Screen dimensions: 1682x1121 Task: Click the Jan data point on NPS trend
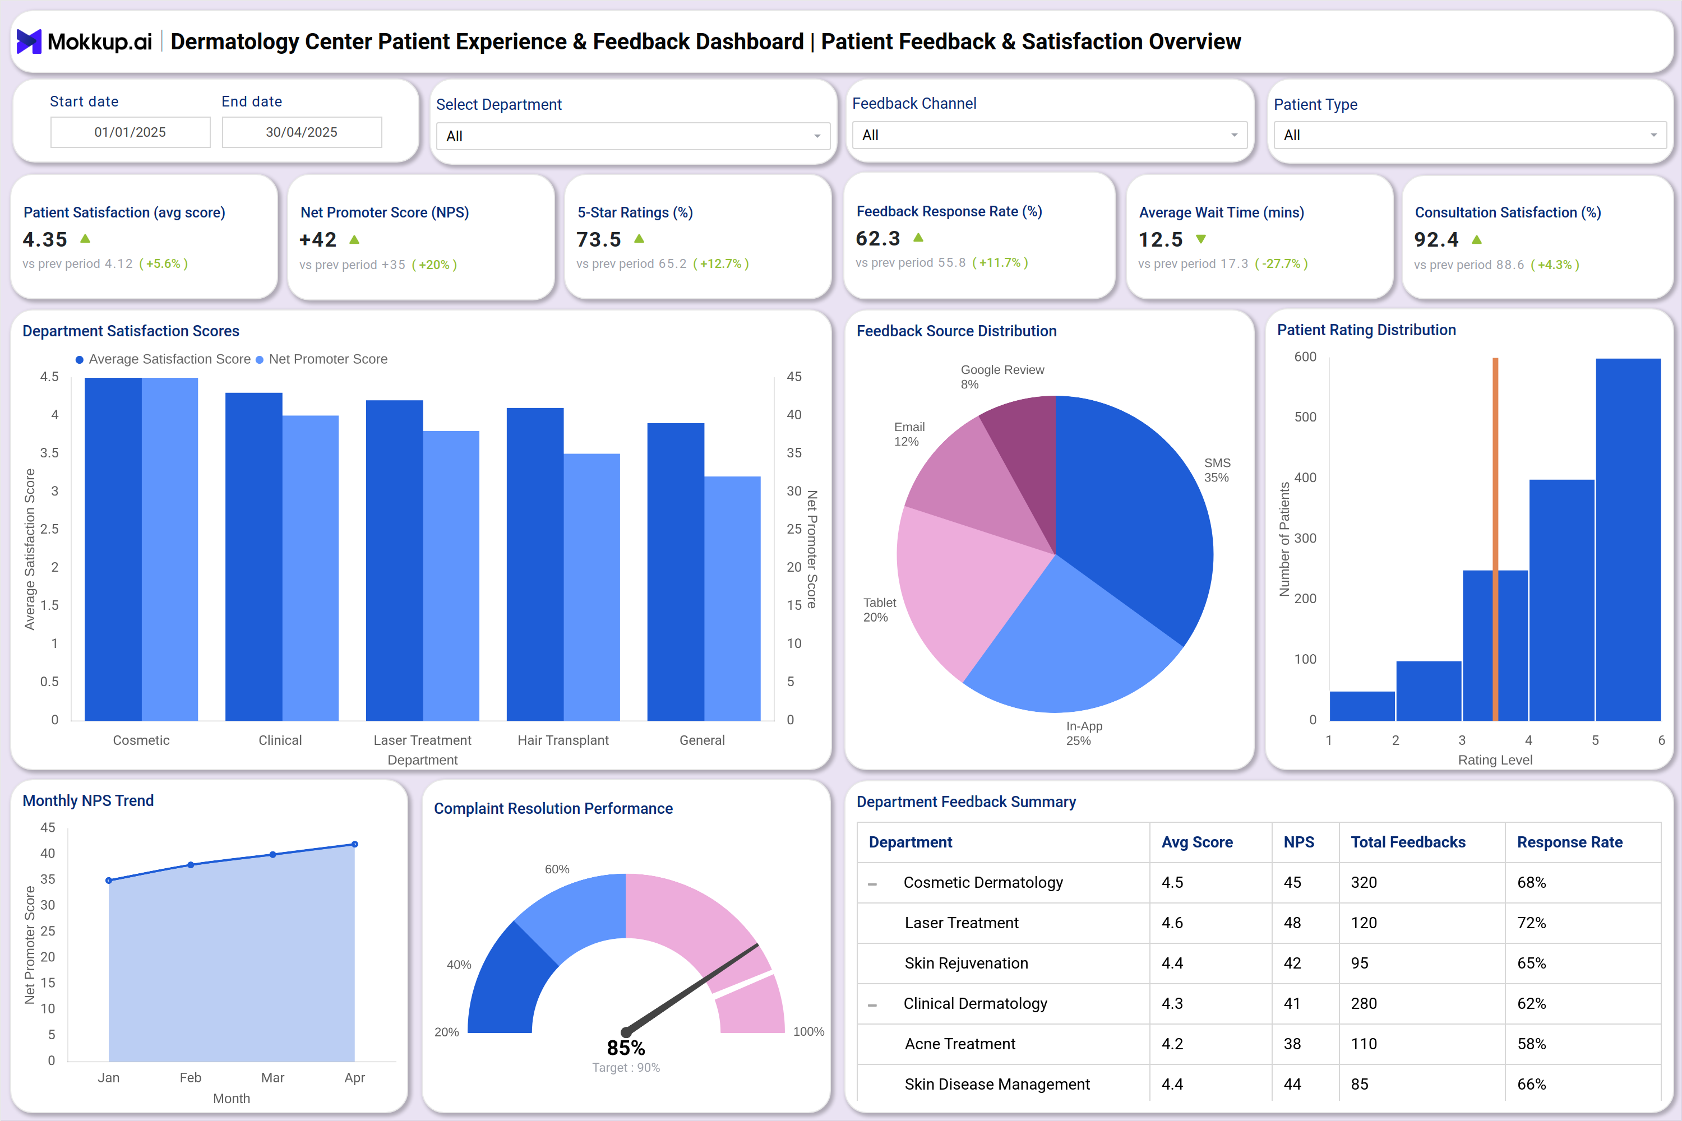tap(109, 881)
